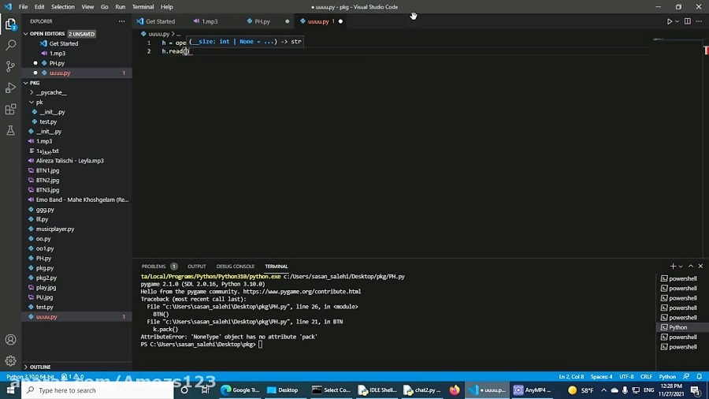Collapse the PKG folder section
The height and width of the screenshot is (399, 709).
pyautogui.click(x=26, y=84)
